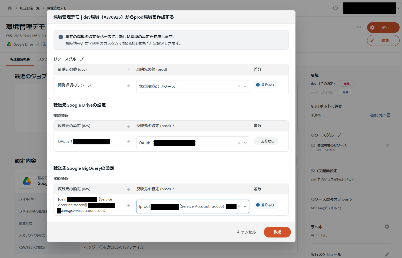This screenshot has height=258, width=402.
Task: Switch to the 転送設定概要 tab
Action: (x=20, y=59)
